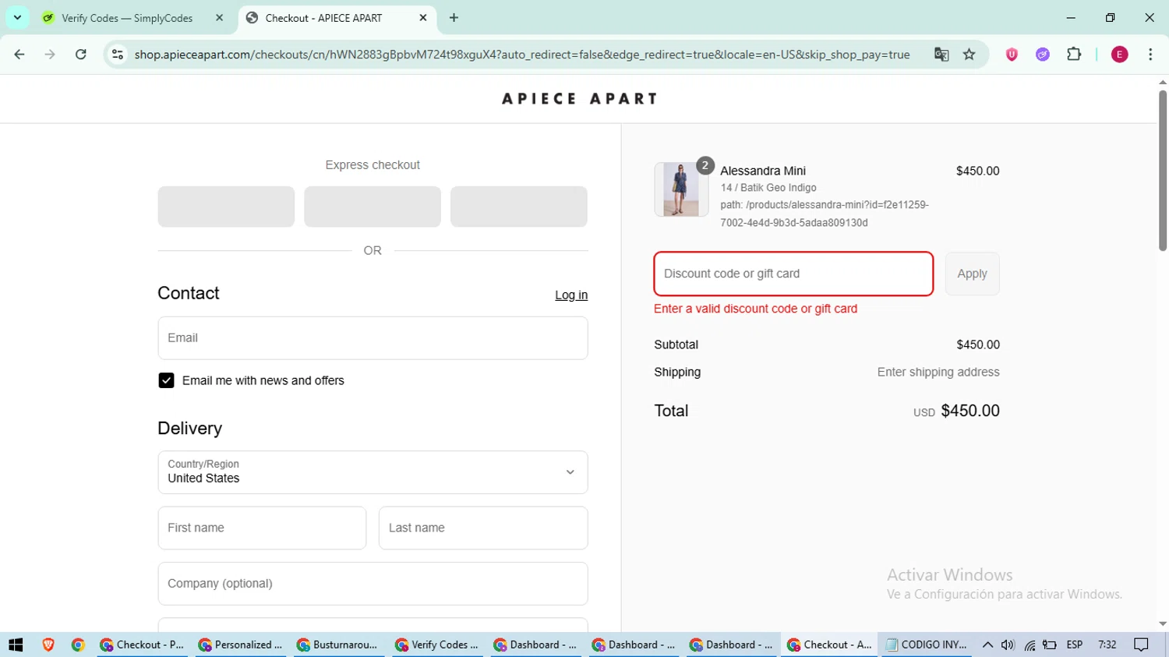1169x657 pixels.
Task: Focus the Company (optional) field
Action: click(x=373, y=584)
